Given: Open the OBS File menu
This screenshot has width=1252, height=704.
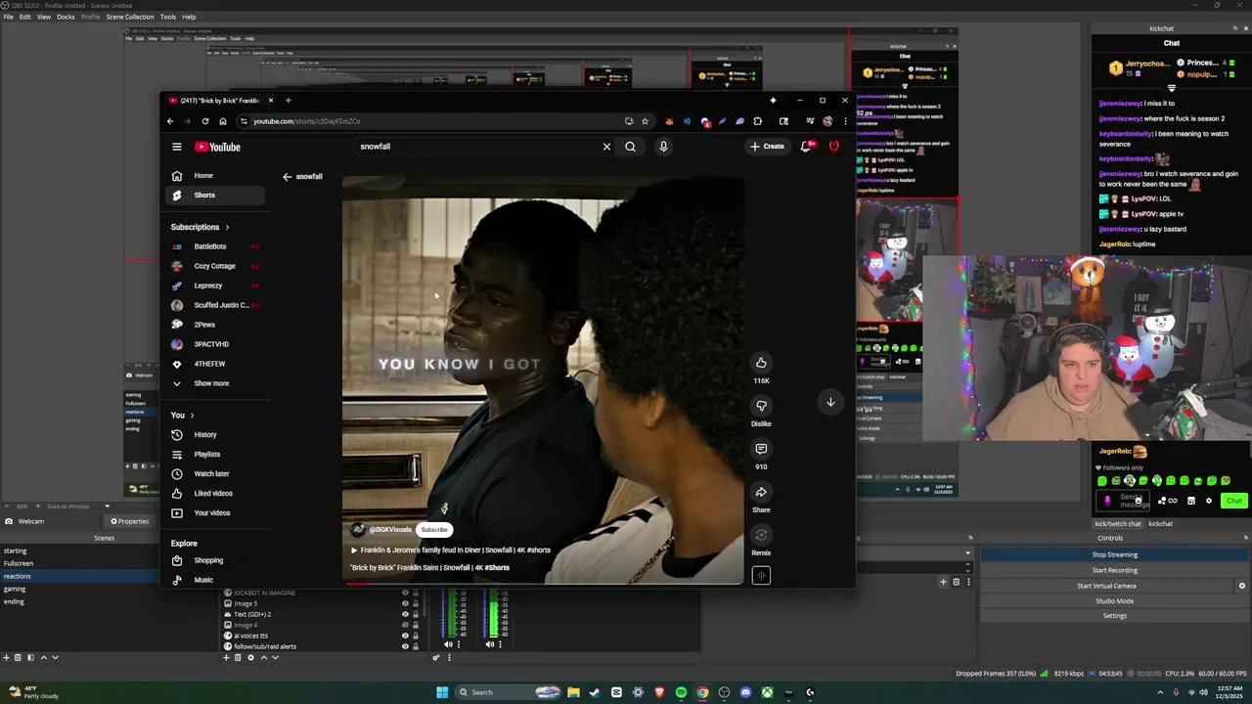Looking at the screenshot, I should point(8,17).
